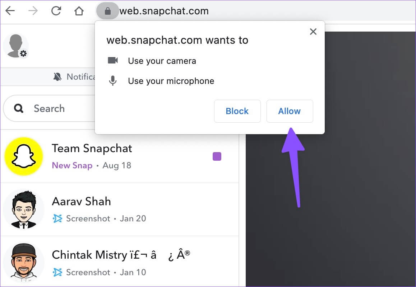
Task: Click the search magnifier icon
Action: [x=19, y=108]
